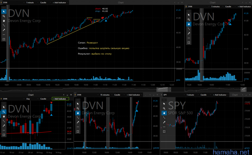The width and height of the screenshot is (252, 155).
Task: Choose the horizontal line tool in the DVN 1 minute chart
Action: pyautogui.click(x=4, y=35)
